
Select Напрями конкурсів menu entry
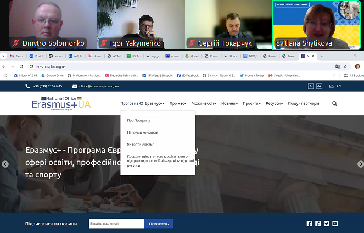(x=143, y=132)
